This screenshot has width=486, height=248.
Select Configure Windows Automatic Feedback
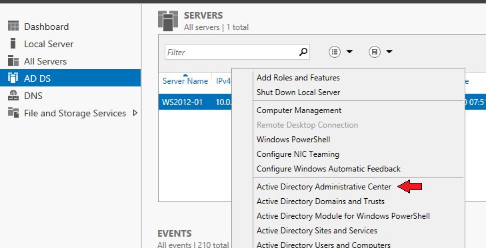[x=329, y=169]
